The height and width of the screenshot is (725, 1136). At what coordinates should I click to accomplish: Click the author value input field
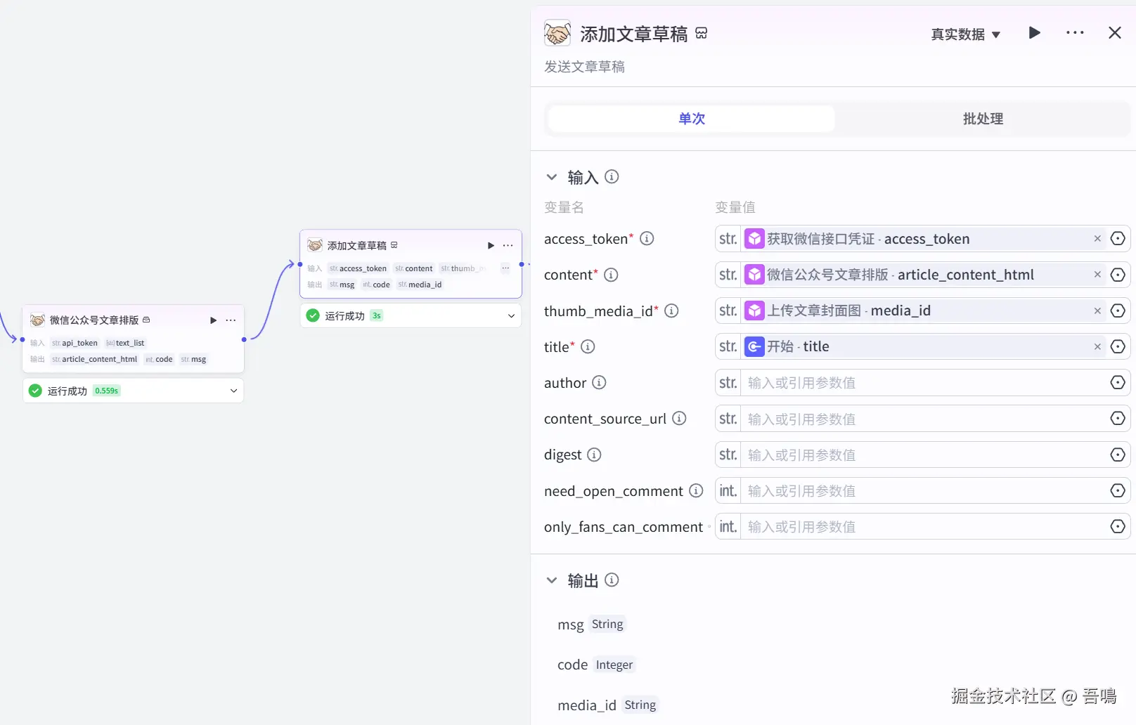coord(923,383)
